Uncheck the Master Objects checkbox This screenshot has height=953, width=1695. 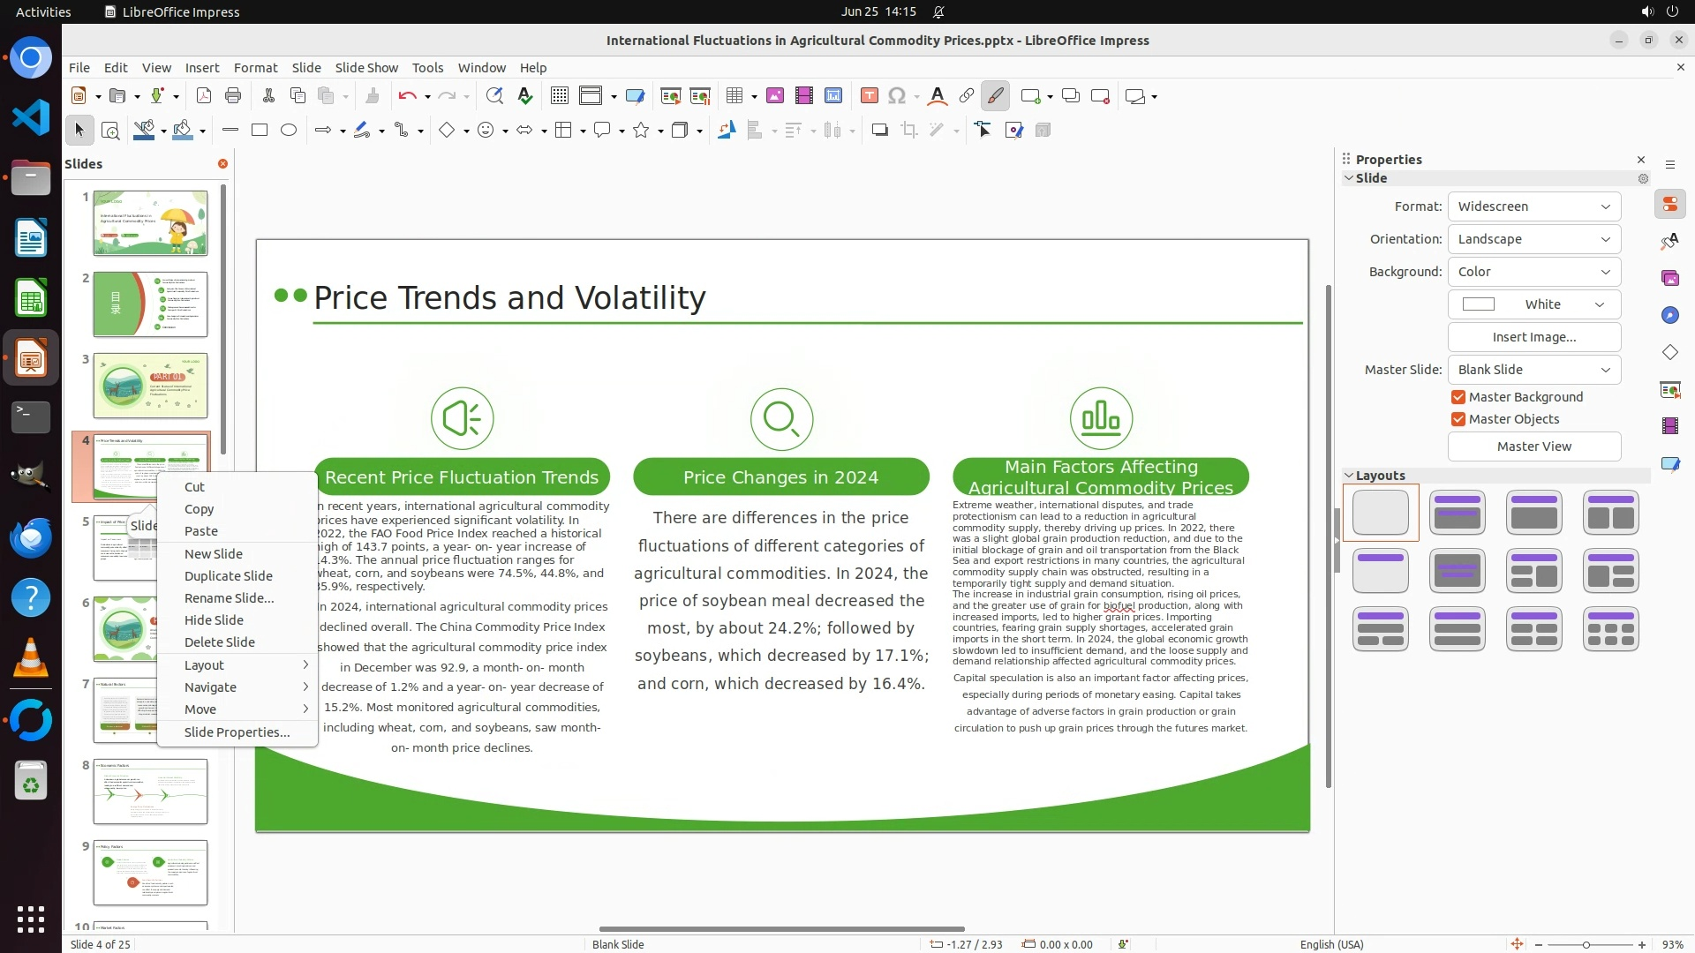pyautogui.click(x=1458, y=419)
